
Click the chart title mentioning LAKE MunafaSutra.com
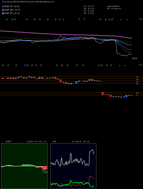28,2
